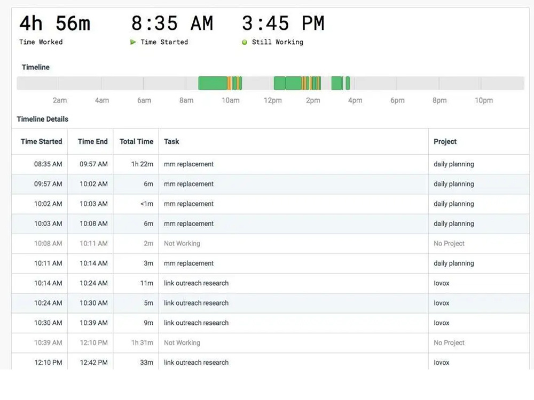Click Not Working task in 10:39 AM row
Screen dimensions: 534x400
[x=182, y=343]
